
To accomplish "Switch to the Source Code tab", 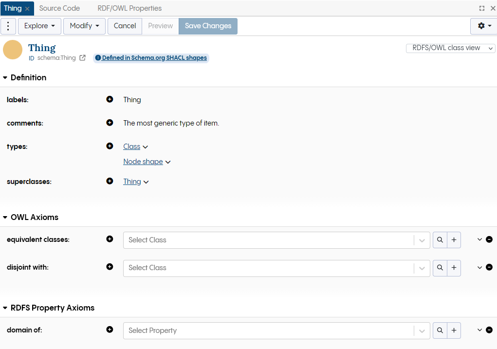I will 59,8.
